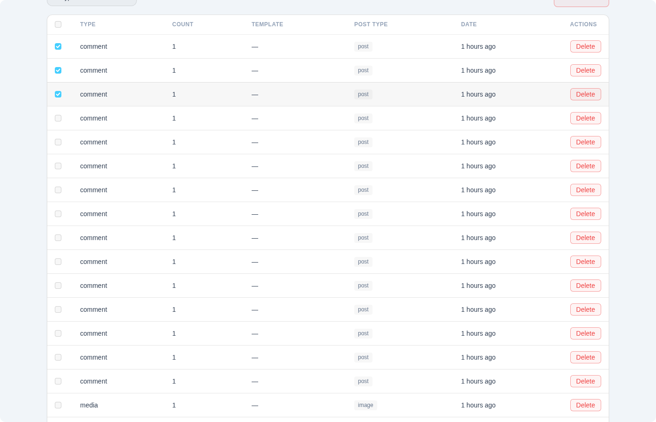
Task: Delete the last visible comment row
Action: tap(585, 381)
